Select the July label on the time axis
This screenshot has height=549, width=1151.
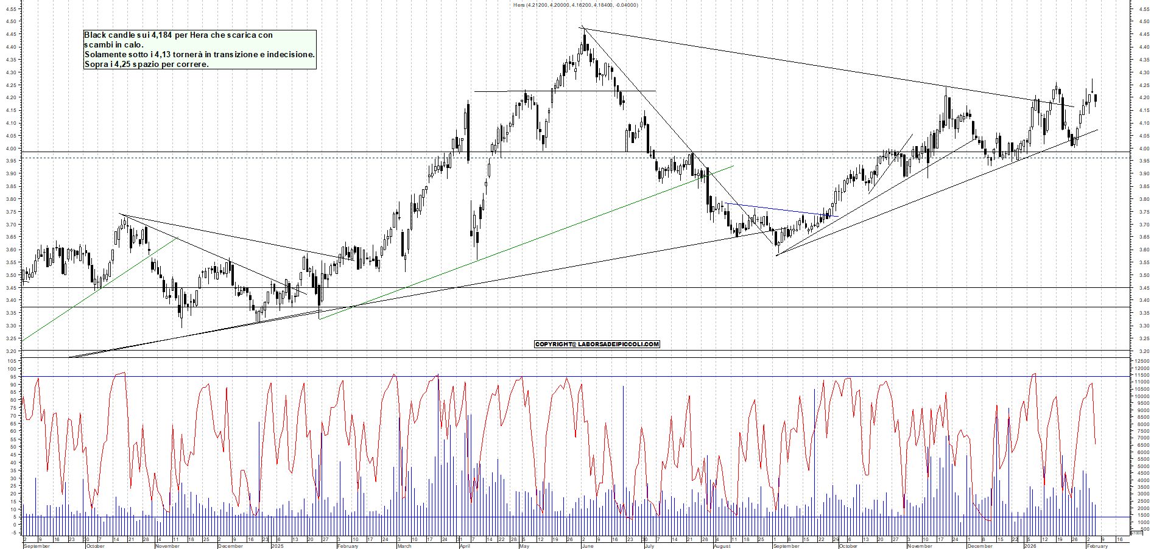tap(649, 546)
